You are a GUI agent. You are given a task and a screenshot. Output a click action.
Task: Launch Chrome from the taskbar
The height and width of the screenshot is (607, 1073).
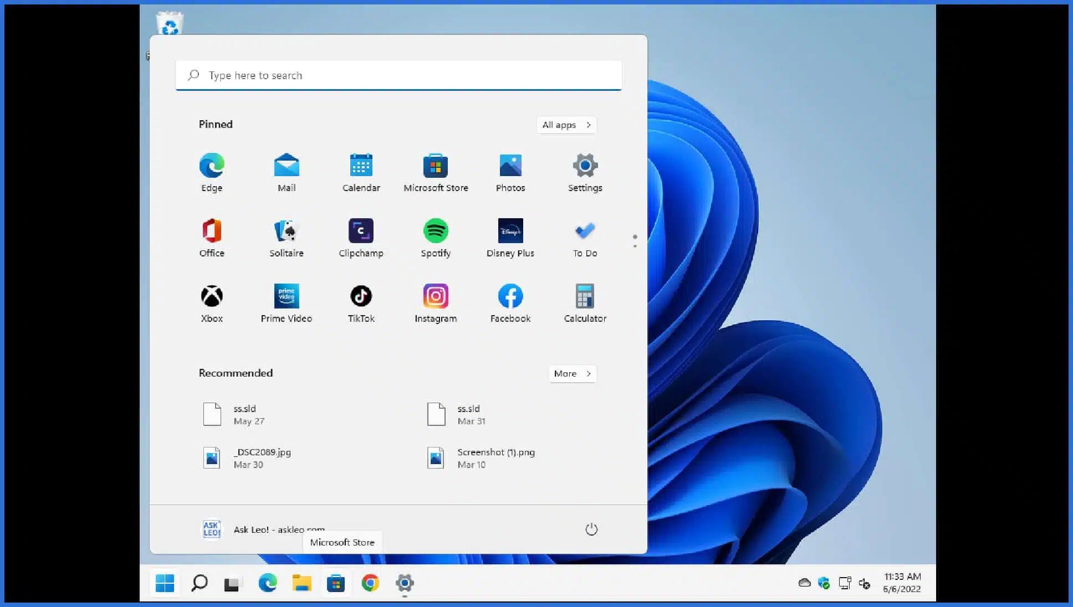point(370,583)
